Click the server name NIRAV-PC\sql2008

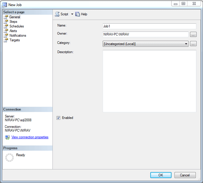[18, 120]
